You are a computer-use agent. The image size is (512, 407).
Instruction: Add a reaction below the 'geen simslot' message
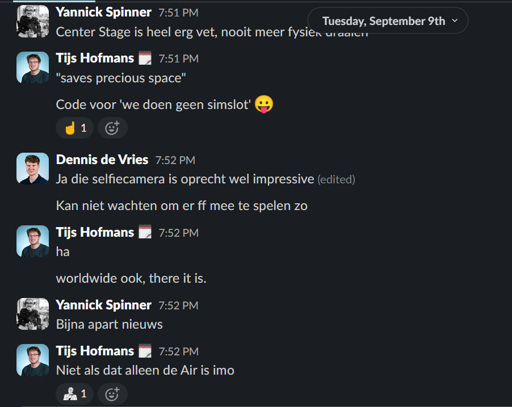(x=112, y=128)
